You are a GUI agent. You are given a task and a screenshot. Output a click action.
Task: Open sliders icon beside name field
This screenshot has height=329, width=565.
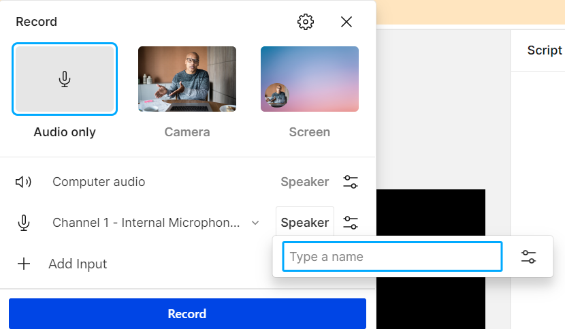[x=528, y=257]
